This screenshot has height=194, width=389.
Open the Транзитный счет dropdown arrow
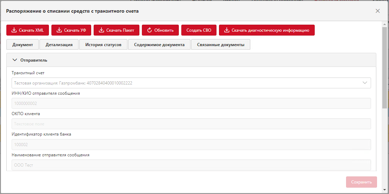click(365, 83)
